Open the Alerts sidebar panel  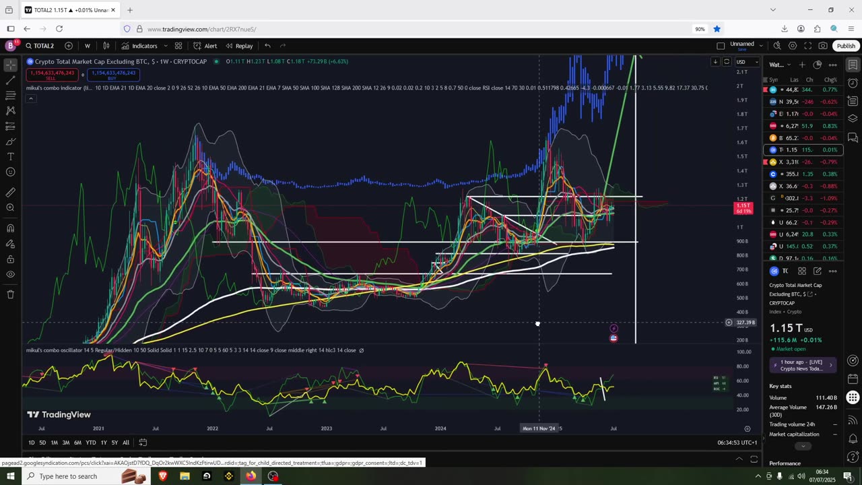(853, 83)
